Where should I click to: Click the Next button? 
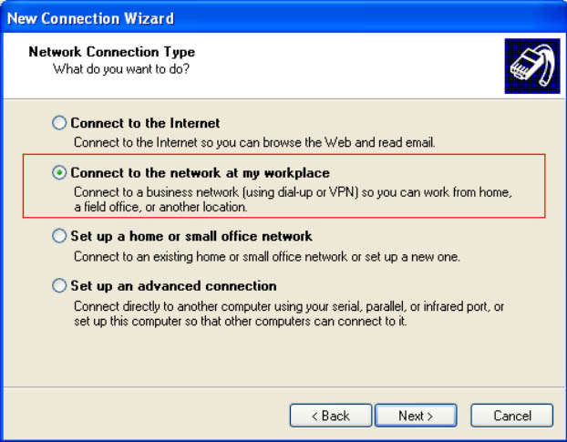(416, 416)
